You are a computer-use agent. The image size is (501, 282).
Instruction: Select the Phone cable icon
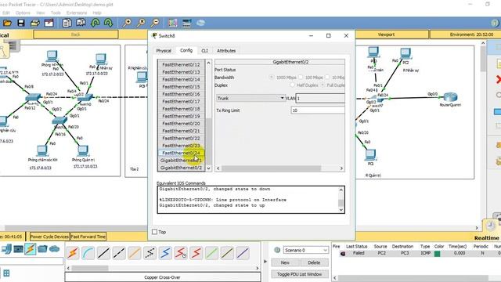tap(150, 253)
